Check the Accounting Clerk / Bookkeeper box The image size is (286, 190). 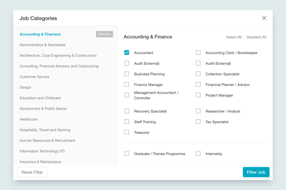tap(198, 53)
